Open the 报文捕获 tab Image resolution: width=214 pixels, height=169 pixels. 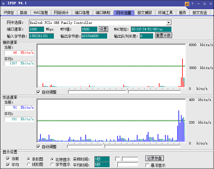click(145, 13)
